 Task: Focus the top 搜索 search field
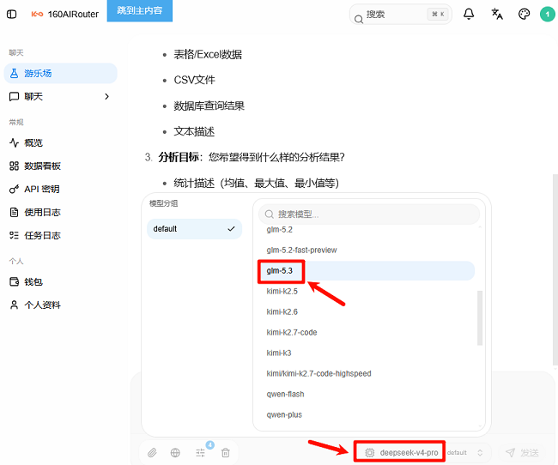coord(401,15)
